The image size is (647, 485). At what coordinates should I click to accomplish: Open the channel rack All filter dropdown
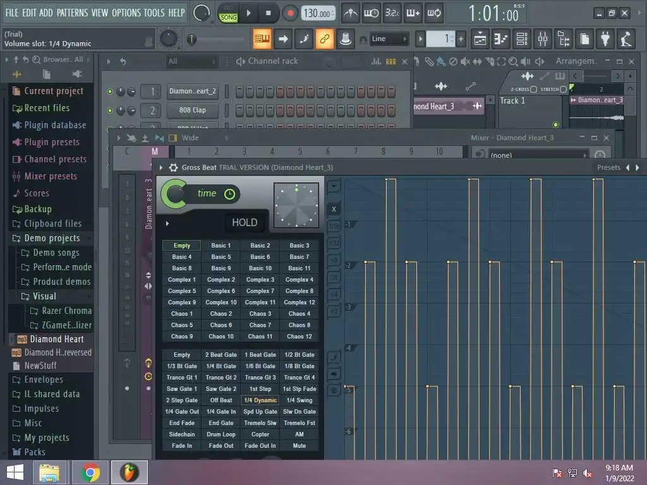pos(191,61)
